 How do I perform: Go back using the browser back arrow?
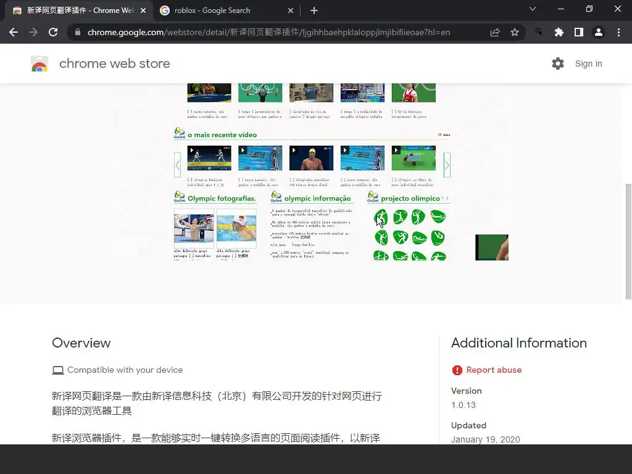pyautogui.click(x=14, y=32)
